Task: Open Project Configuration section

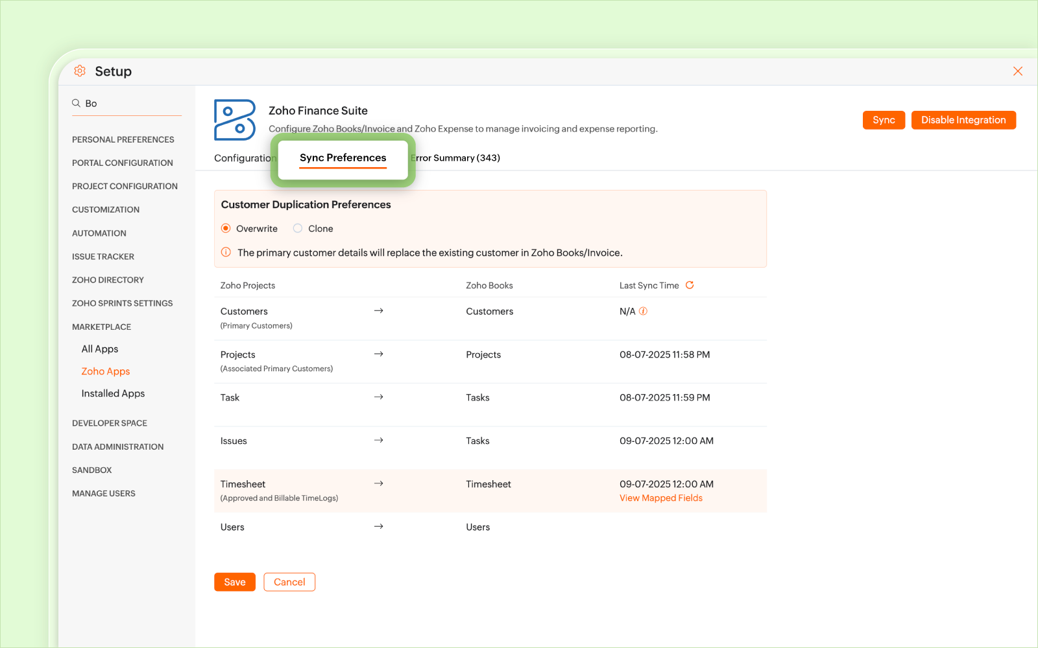Action: (125, 186)
